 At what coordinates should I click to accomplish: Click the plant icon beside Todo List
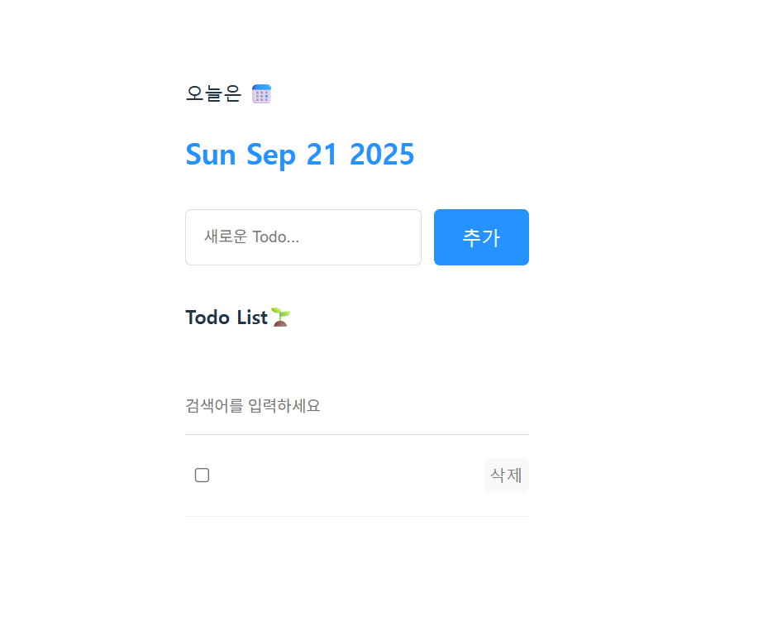pos(281,317)
